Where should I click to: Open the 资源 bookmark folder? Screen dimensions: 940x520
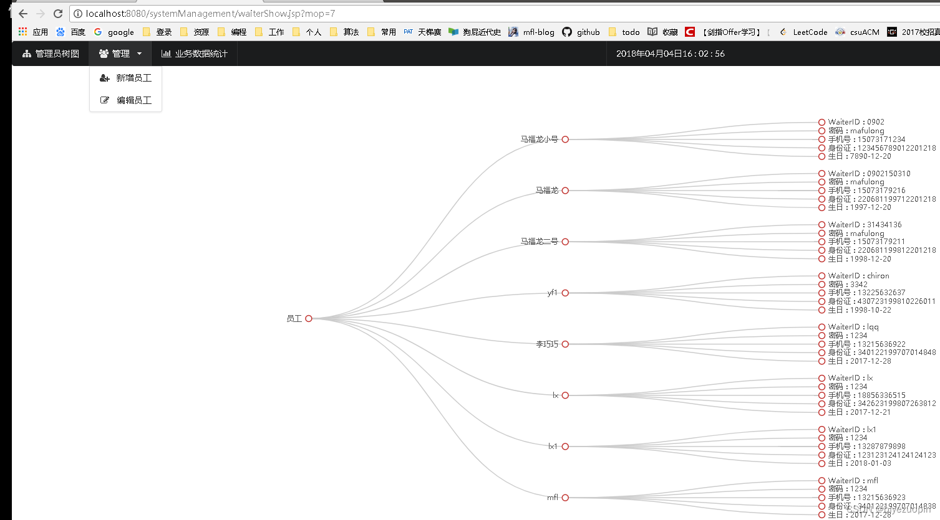point(195,32)
